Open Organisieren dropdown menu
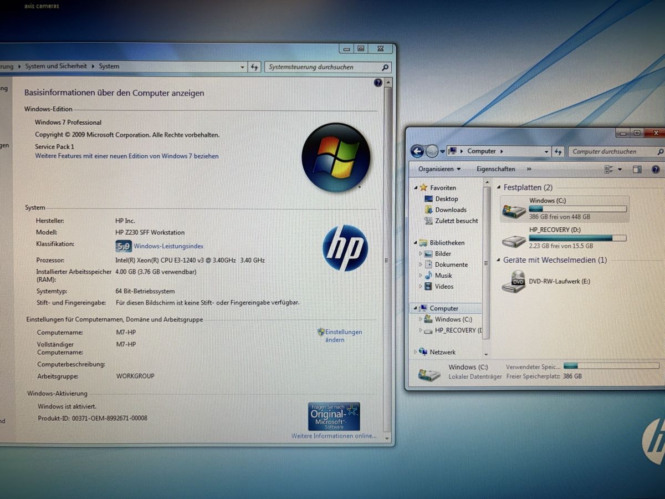 [x=439, y=169]
